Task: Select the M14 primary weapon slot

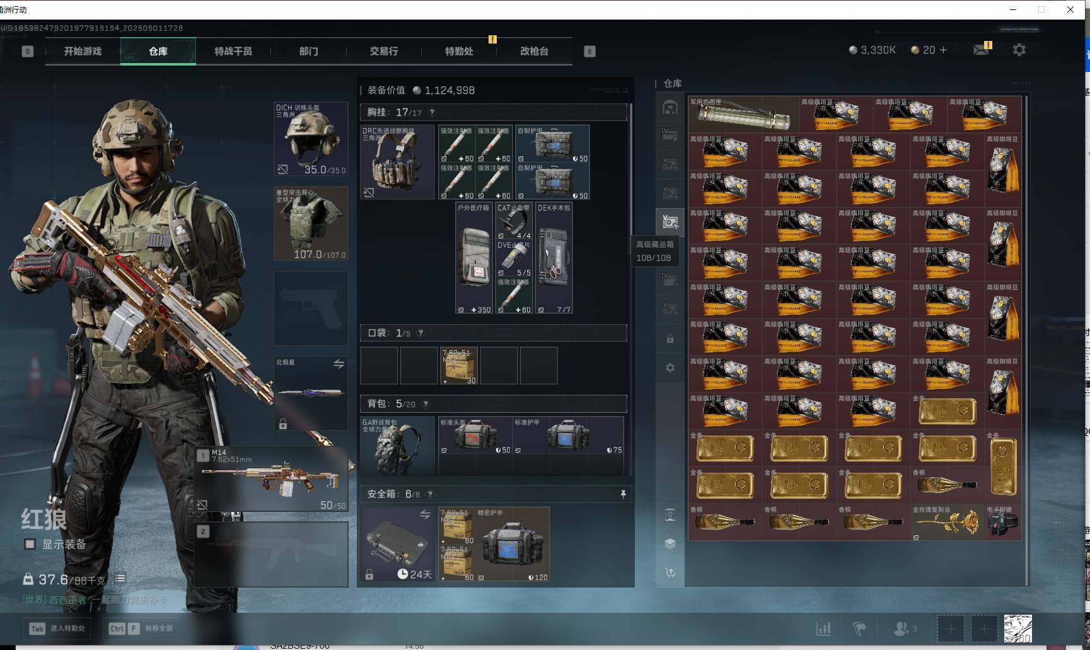Action: tap(272, 479)
